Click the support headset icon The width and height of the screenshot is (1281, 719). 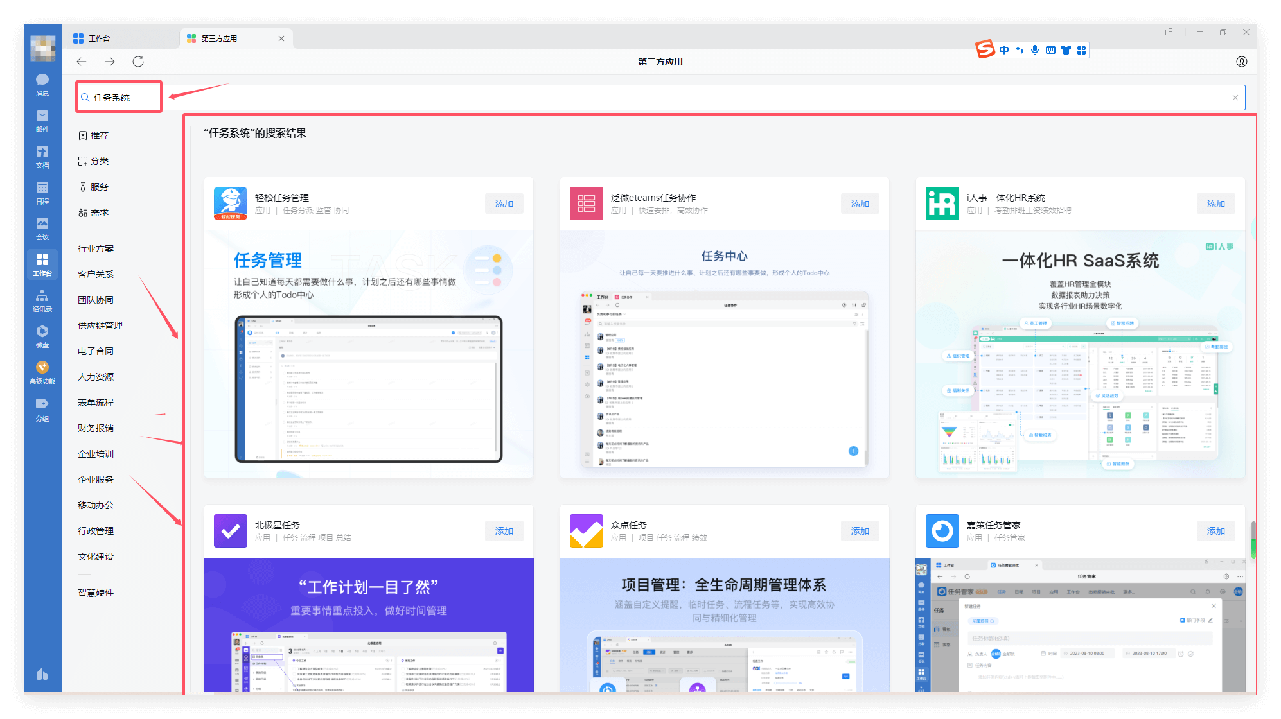click(1242, 62)
